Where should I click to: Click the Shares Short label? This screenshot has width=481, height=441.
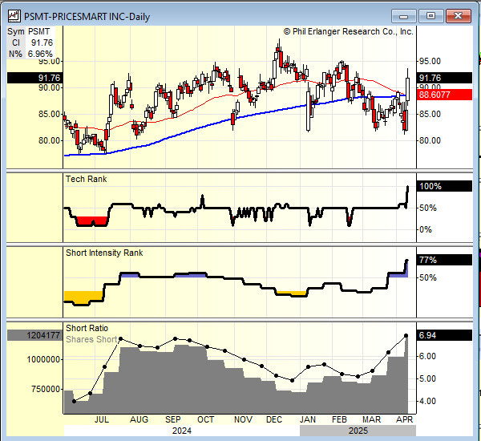coord(91,339)
